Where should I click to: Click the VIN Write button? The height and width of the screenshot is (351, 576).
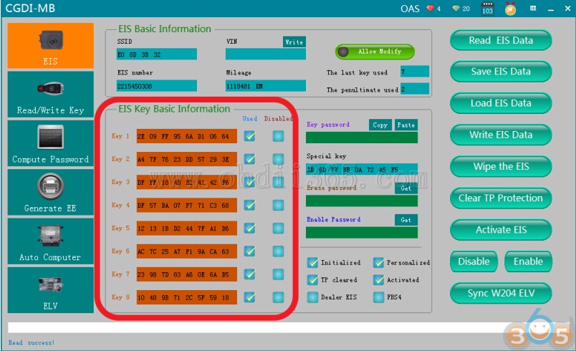coord(294,42)
